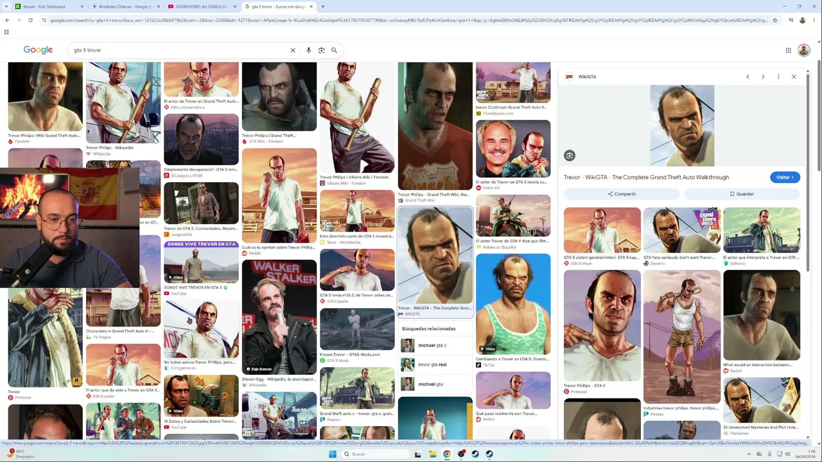Viewport: 822px width, 462px height.
Task: Open 'What would an interaction between' Reddit image
Action: (762, 315)
